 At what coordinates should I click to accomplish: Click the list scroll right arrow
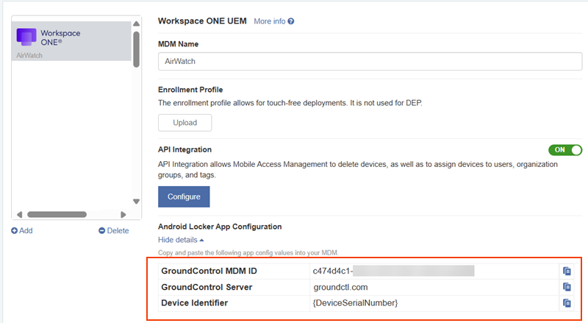click(x=123, y=214)
